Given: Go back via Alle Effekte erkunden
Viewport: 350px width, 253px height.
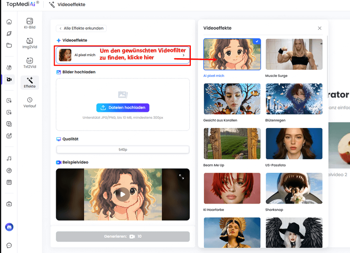Looking at the screenshot, I should 82,28.
